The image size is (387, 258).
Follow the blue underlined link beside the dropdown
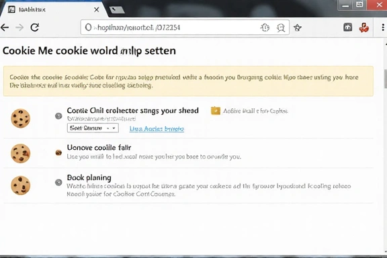pyautogui.click(x=157, y=128)
